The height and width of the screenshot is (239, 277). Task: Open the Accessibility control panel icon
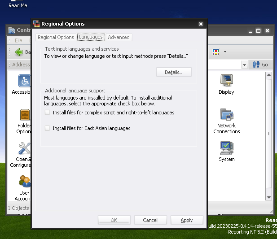(x=24, y=81)
